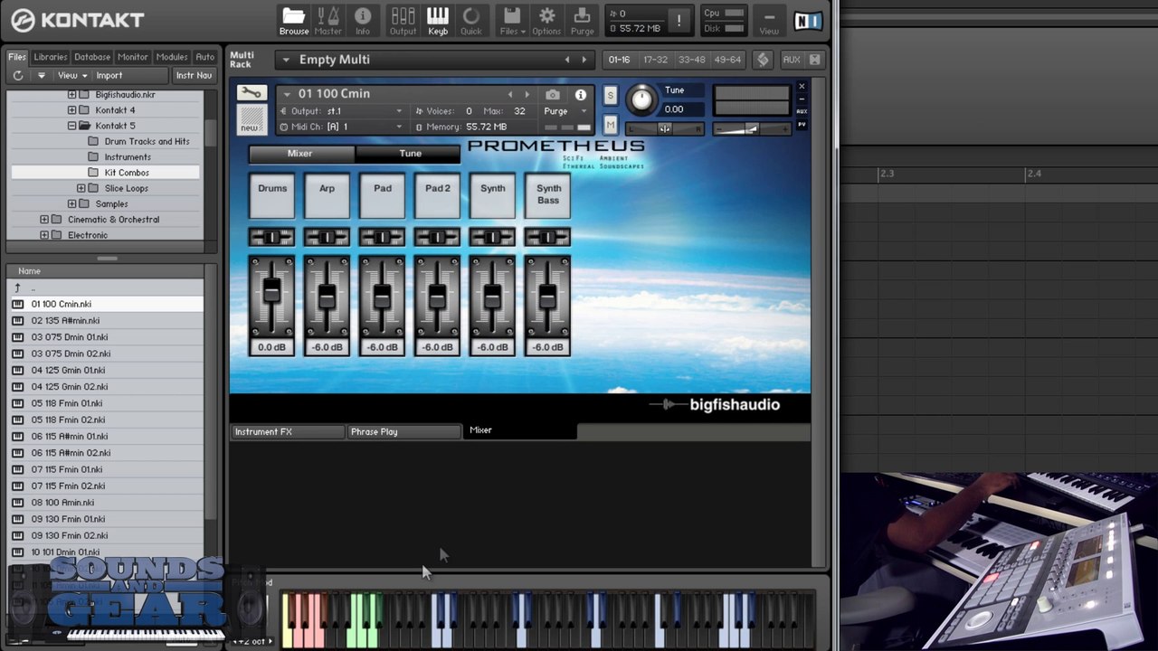The image size is (1158, 651).
Task: Click the Drums volume fader
Action: point(271,292)
